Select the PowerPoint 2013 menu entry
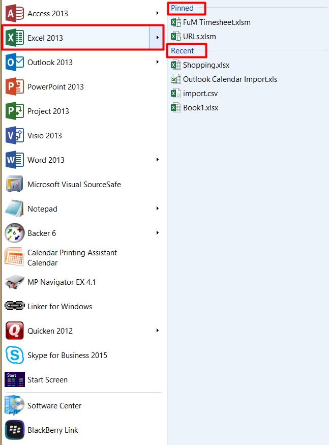This screenshot has width=329, height=445. tap(82, 86)
